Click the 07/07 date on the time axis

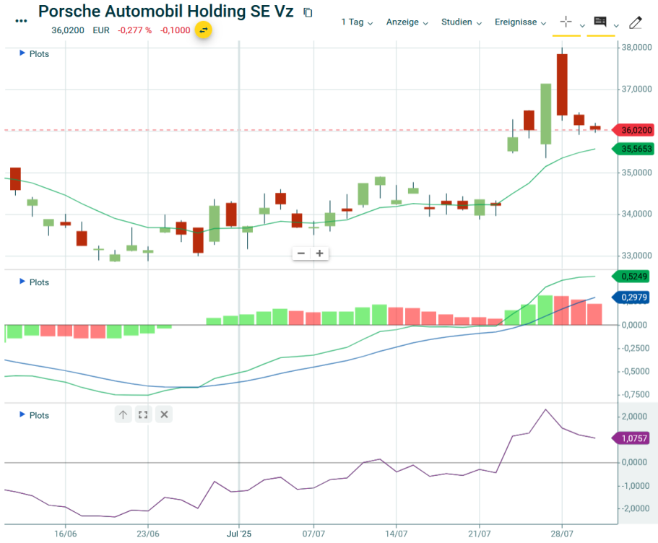pos(314,534)
